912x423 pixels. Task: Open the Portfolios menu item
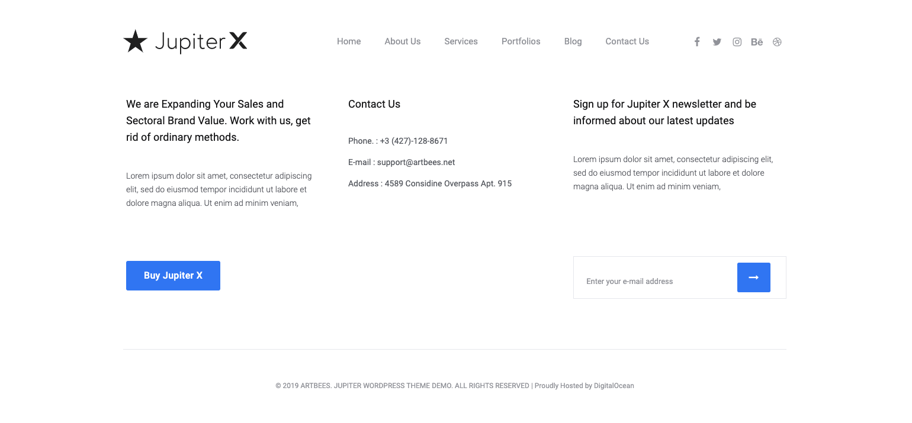pyautogui.click(x=521, y=41)
